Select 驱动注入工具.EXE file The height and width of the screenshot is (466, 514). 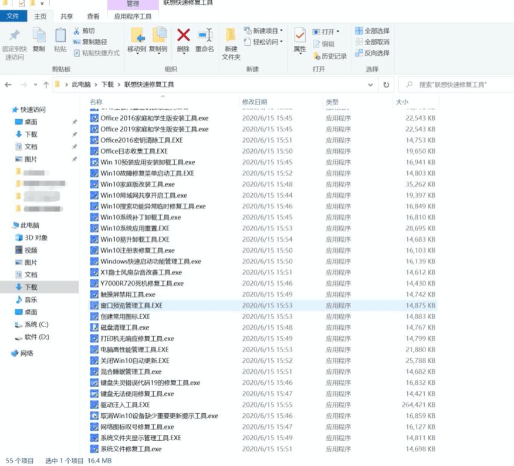[125, 405]
